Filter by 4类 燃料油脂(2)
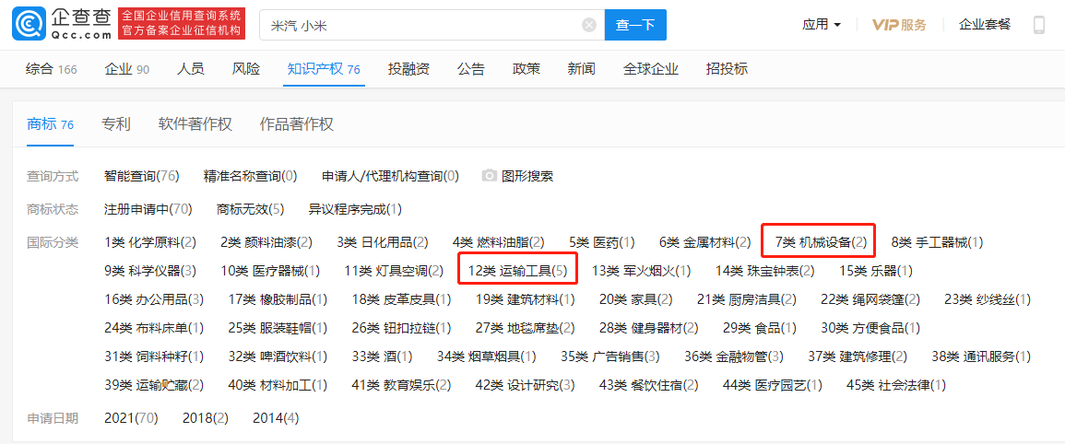Image resolution: width=1065 pixels, height=444 pixels. click(x=499, y=241)
